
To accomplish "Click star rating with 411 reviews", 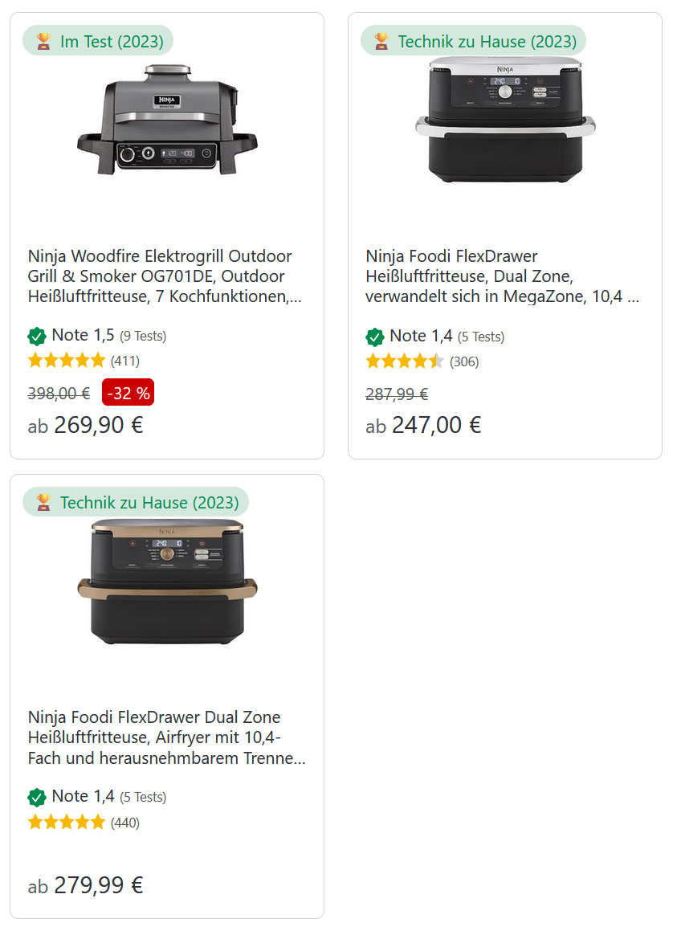I will click(x=67, y=360).
